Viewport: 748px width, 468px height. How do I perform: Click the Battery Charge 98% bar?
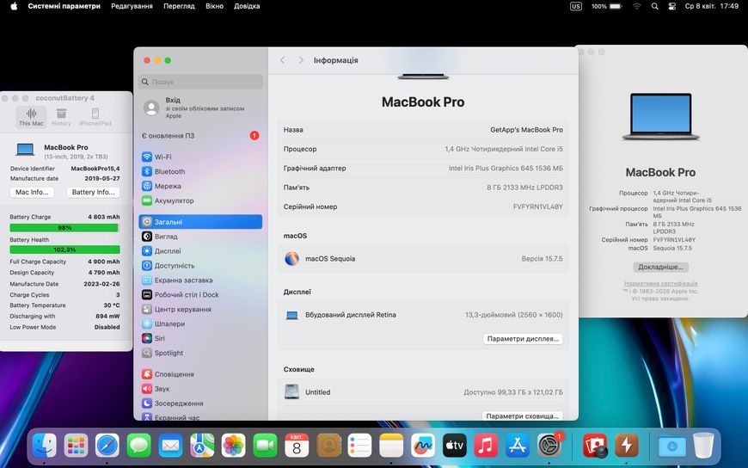[x=64, y=228]
